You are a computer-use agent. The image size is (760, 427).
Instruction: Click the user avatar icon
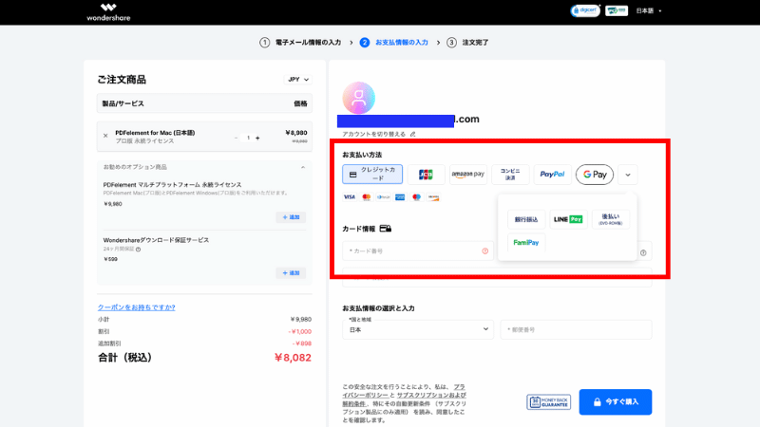tap(359, 99)
